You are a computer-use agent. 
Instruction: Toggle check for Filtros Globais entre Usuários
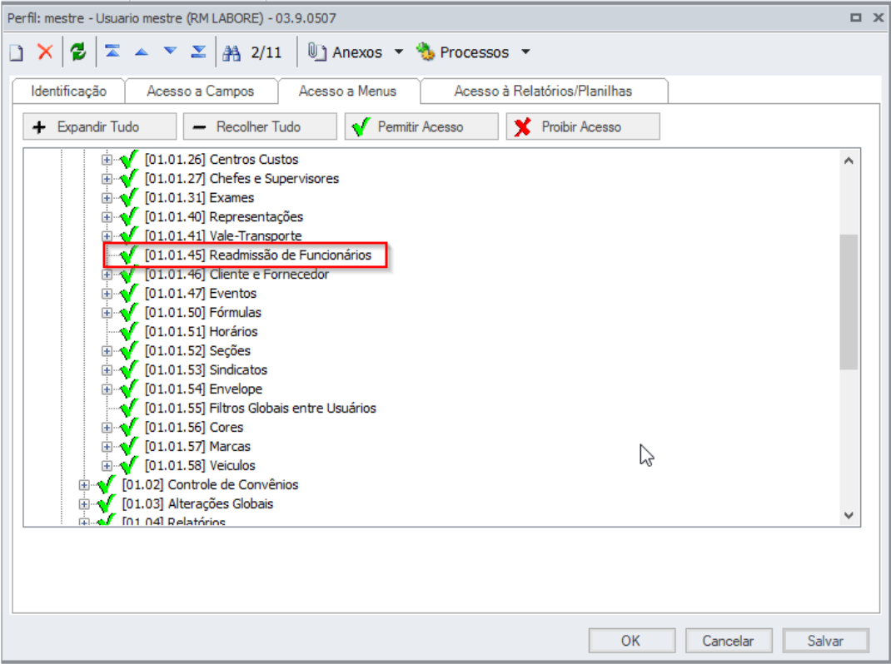(129, 409)
